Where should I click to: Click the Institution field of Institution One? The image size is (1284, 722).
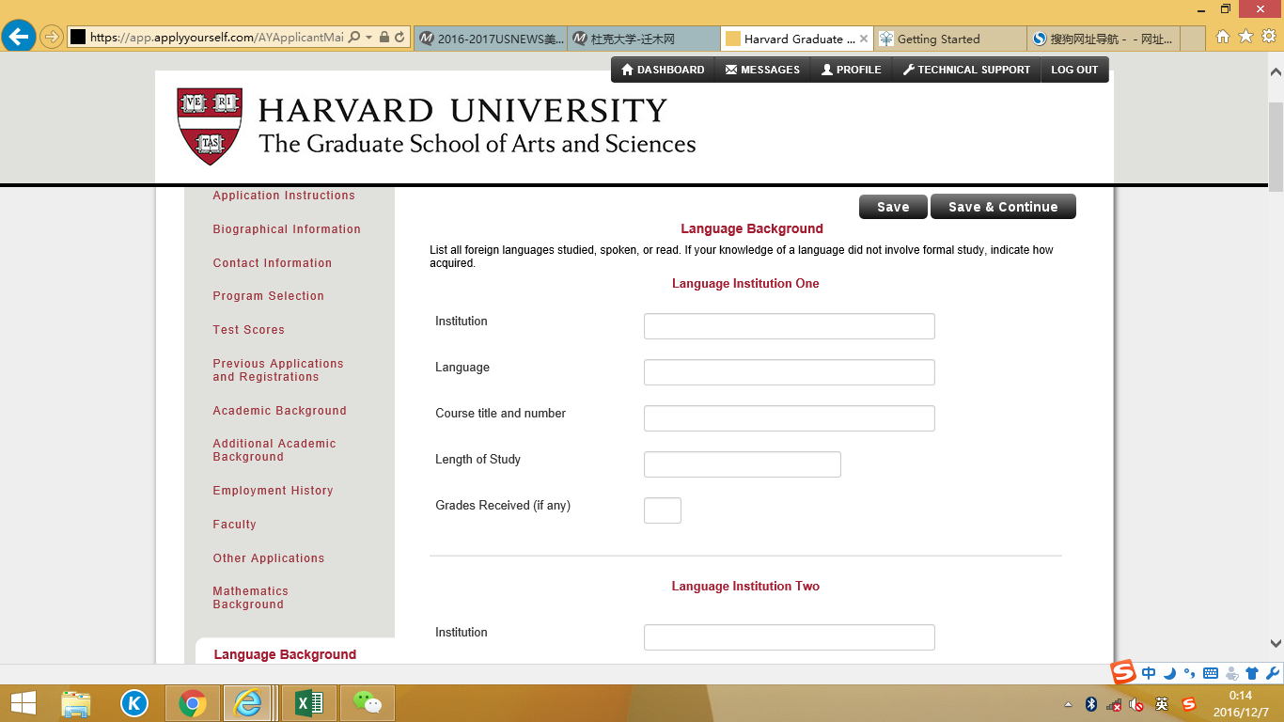click(x=790, y=326)
